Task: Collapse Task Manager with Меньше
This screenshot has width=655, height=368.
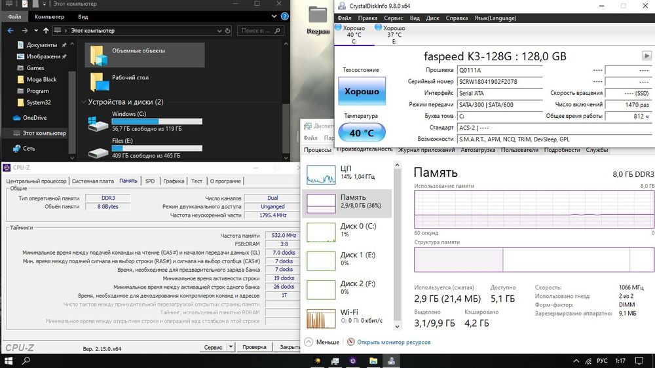Action: click(x=322, y=342)
